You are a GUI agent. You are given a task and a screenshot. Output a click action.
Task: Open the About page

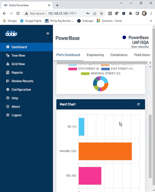pos(26,106)
